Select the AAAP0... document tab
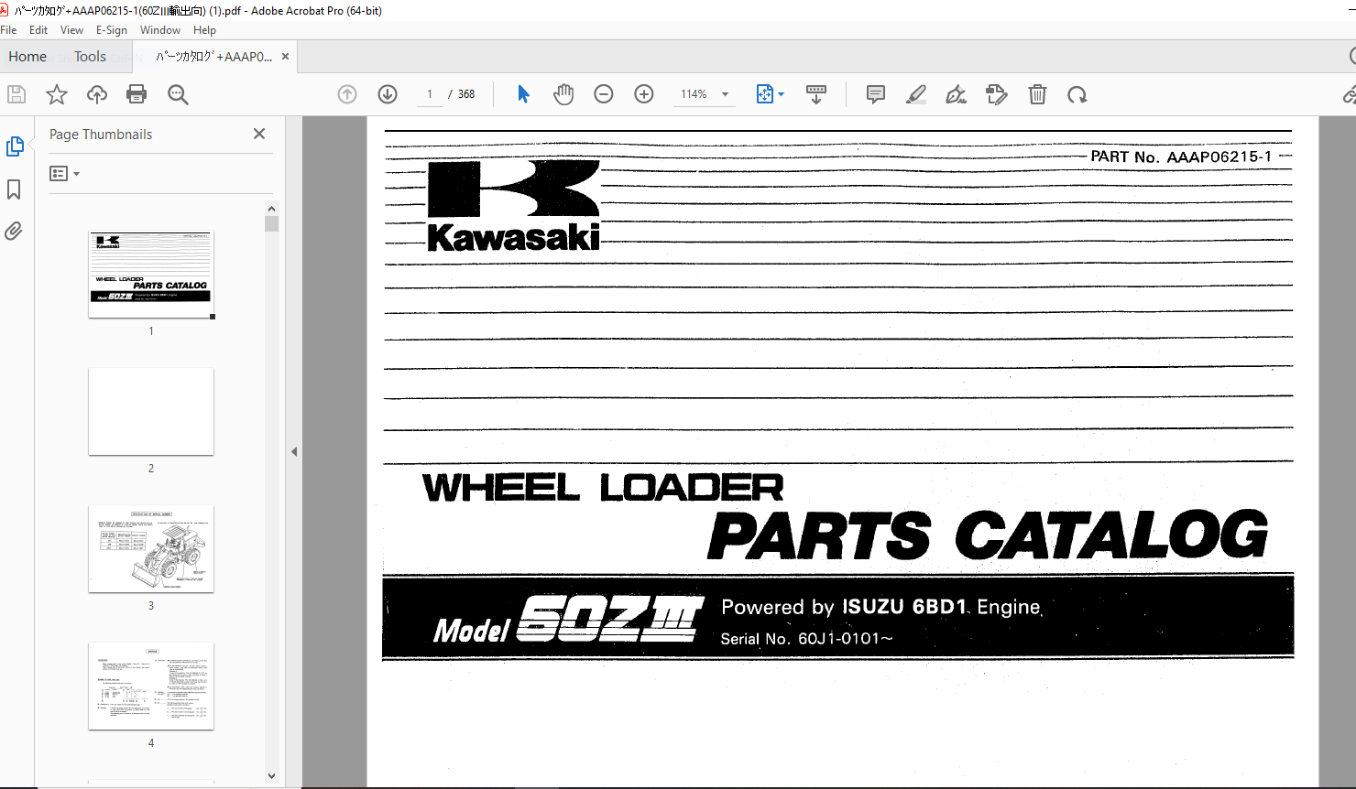 point(213,57)
